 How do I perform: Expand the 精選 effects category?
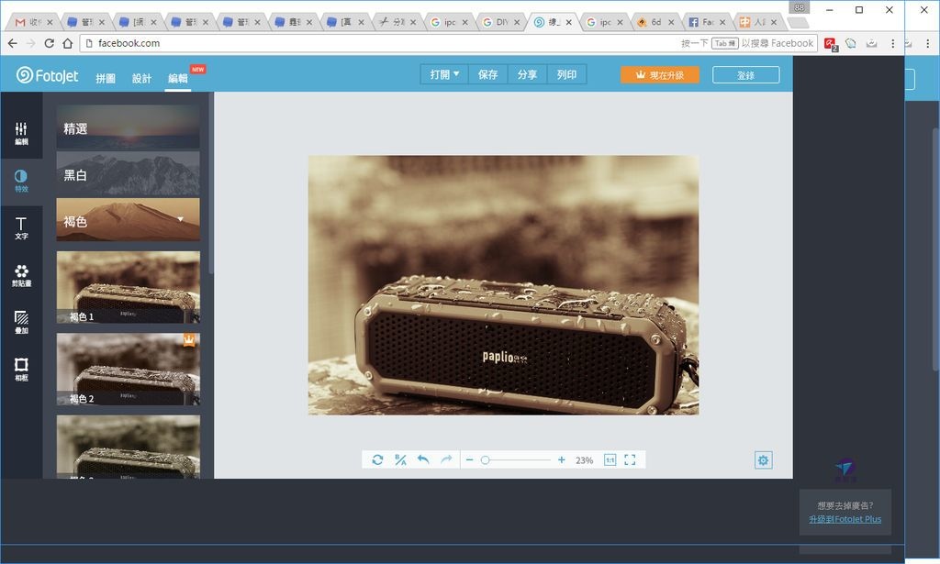pyautogui.click(x=129, y=127)
